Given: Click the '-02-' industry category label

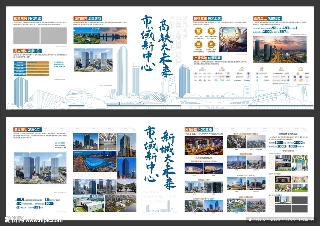Looking at the screenshot, I should (222, 69).
